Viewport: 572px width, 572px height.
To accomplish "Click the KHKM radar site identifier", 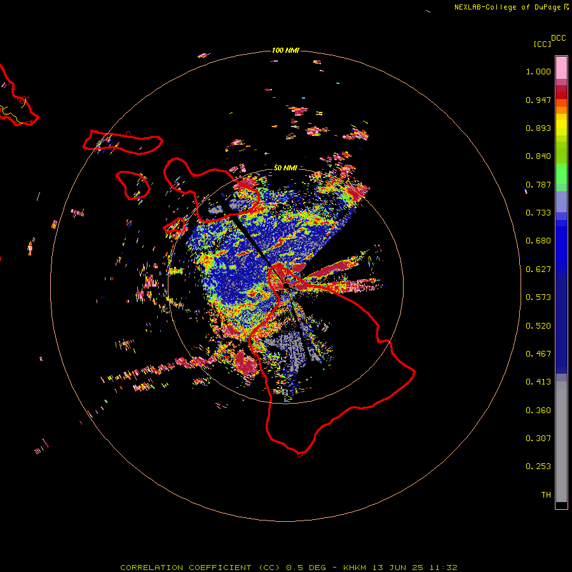I will (355, 568).
